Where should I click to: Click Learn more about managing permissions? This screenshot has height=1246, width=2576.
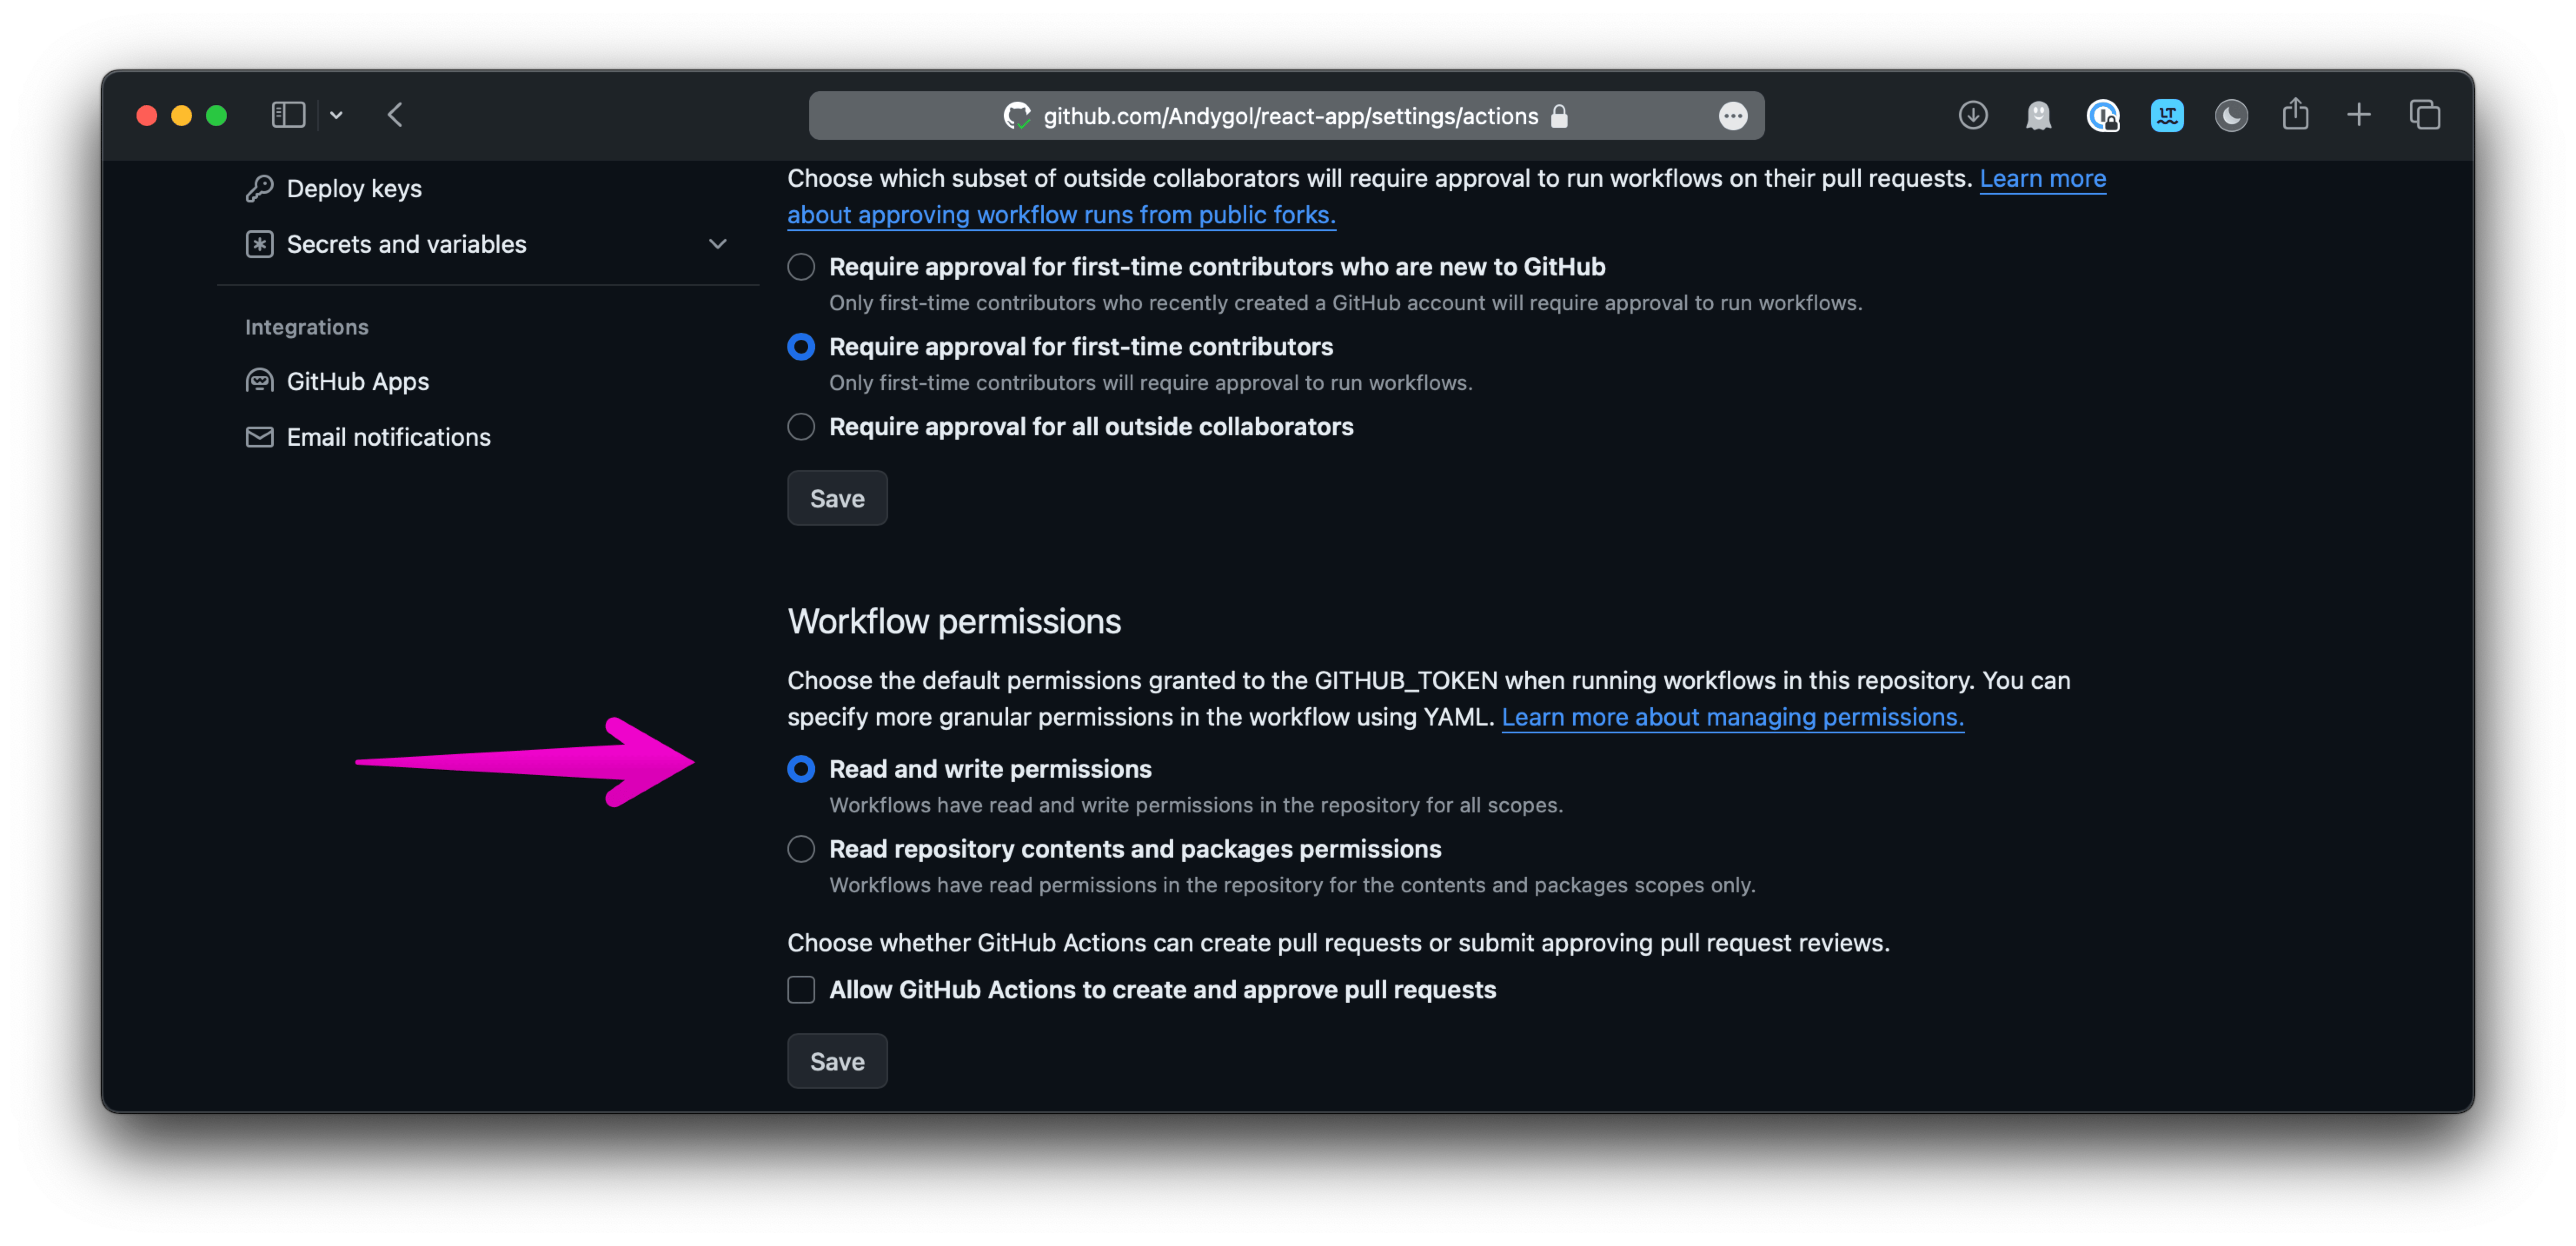[x=1733, y=717]
